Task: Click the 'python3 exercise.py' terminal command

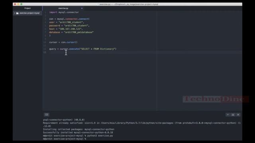Action: point(100,136)
